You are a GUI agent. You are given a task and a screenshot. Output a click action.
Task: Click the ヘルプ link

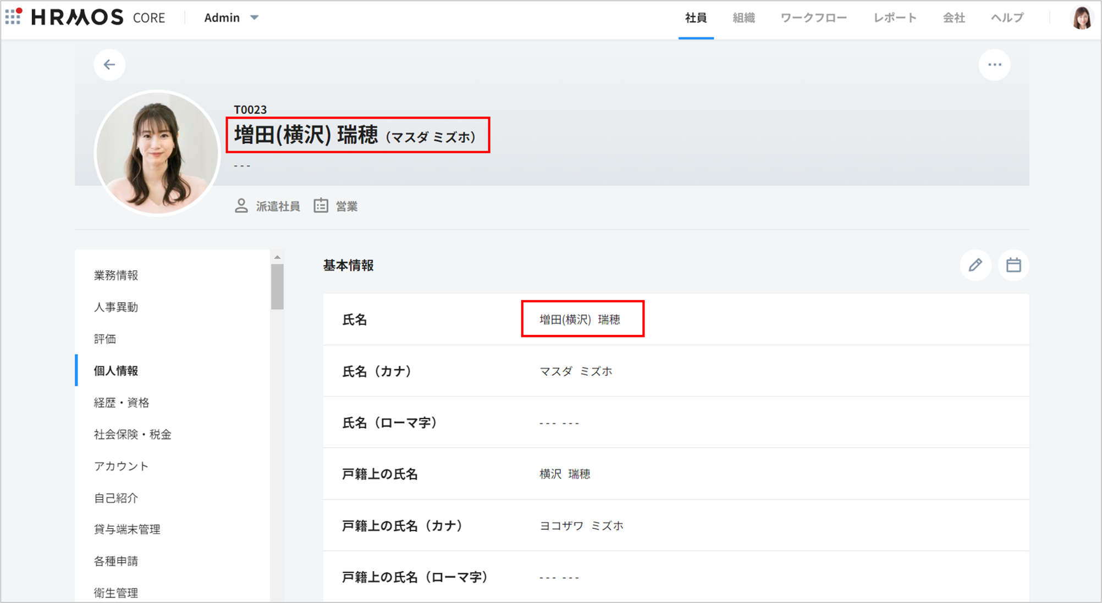coord(1007,18)
